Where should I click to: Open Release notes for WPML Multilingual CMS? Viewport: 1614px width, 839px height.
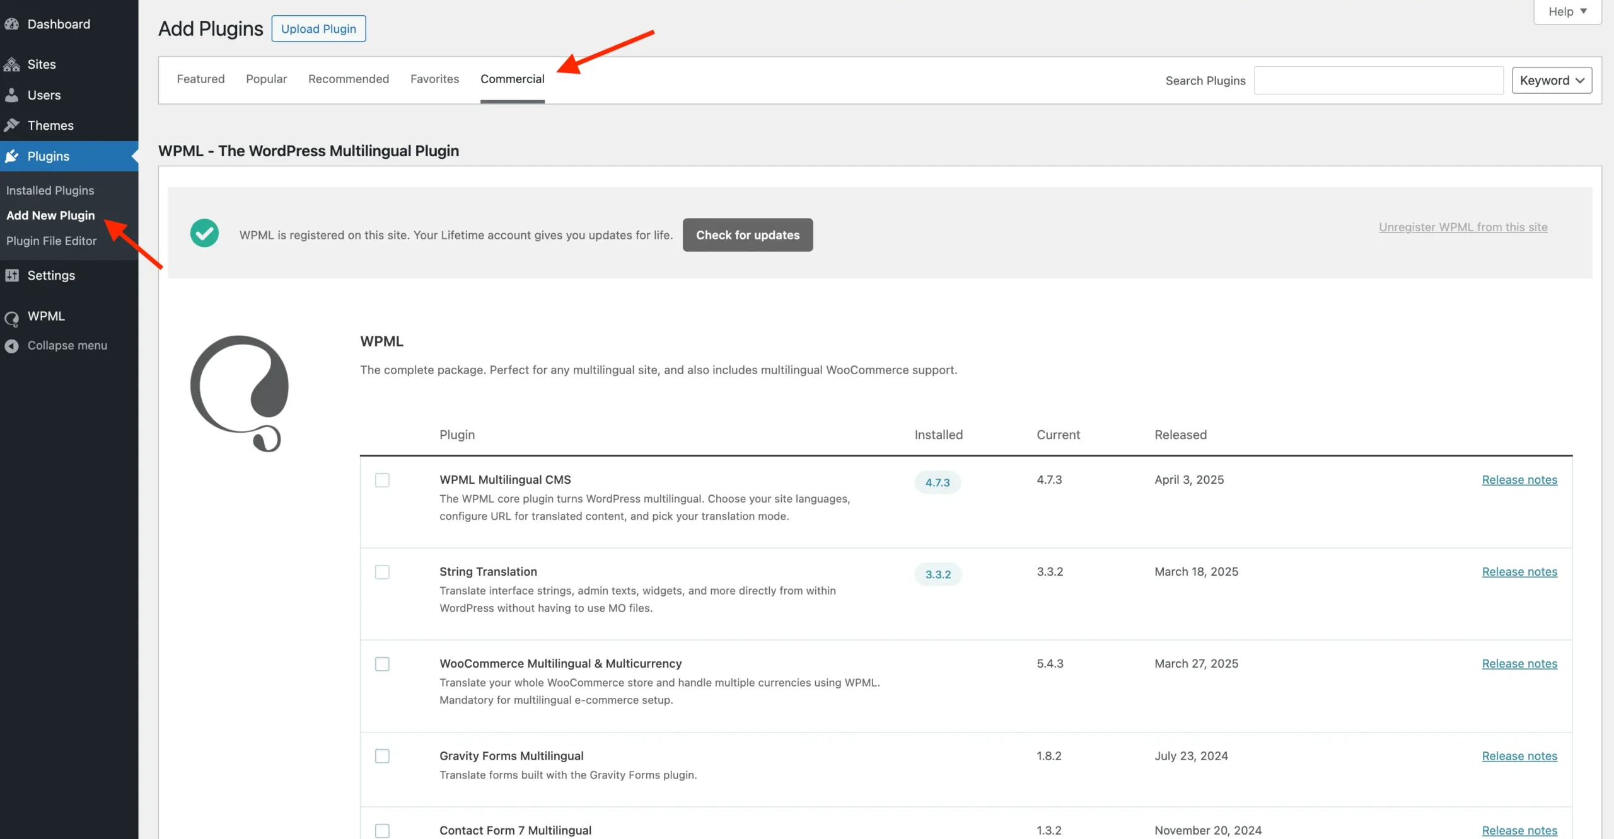[x=1519, y=480]
